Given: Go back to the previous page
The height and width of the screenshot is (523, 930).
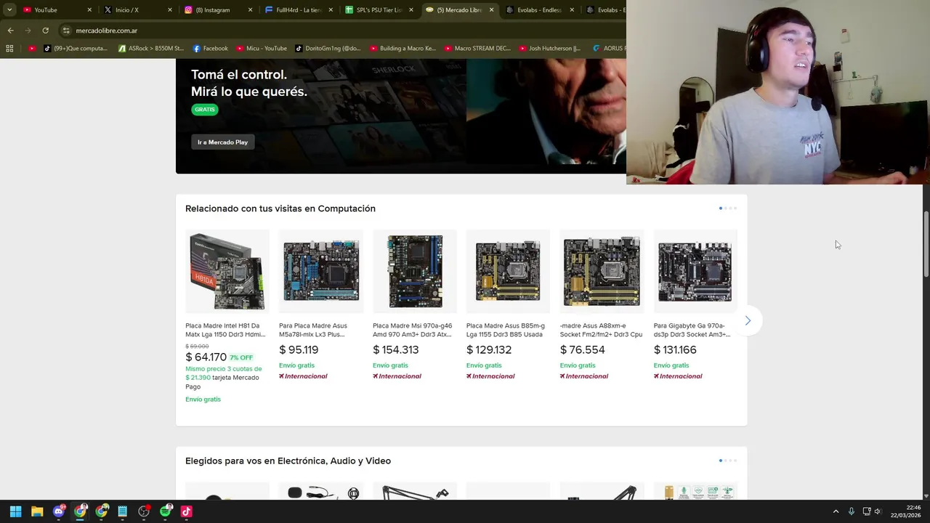Looking at the screenshot, I should tap(10, 31).
